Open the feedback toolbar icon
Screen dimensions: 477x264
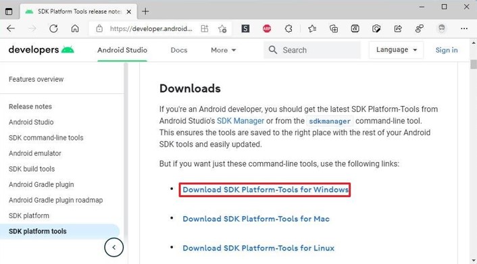click(419, 28)
